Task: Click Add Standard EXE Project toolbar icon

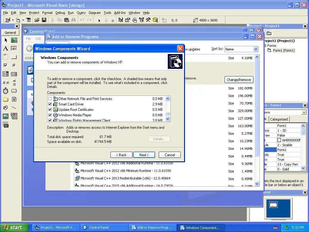Action: click(8, 20)
